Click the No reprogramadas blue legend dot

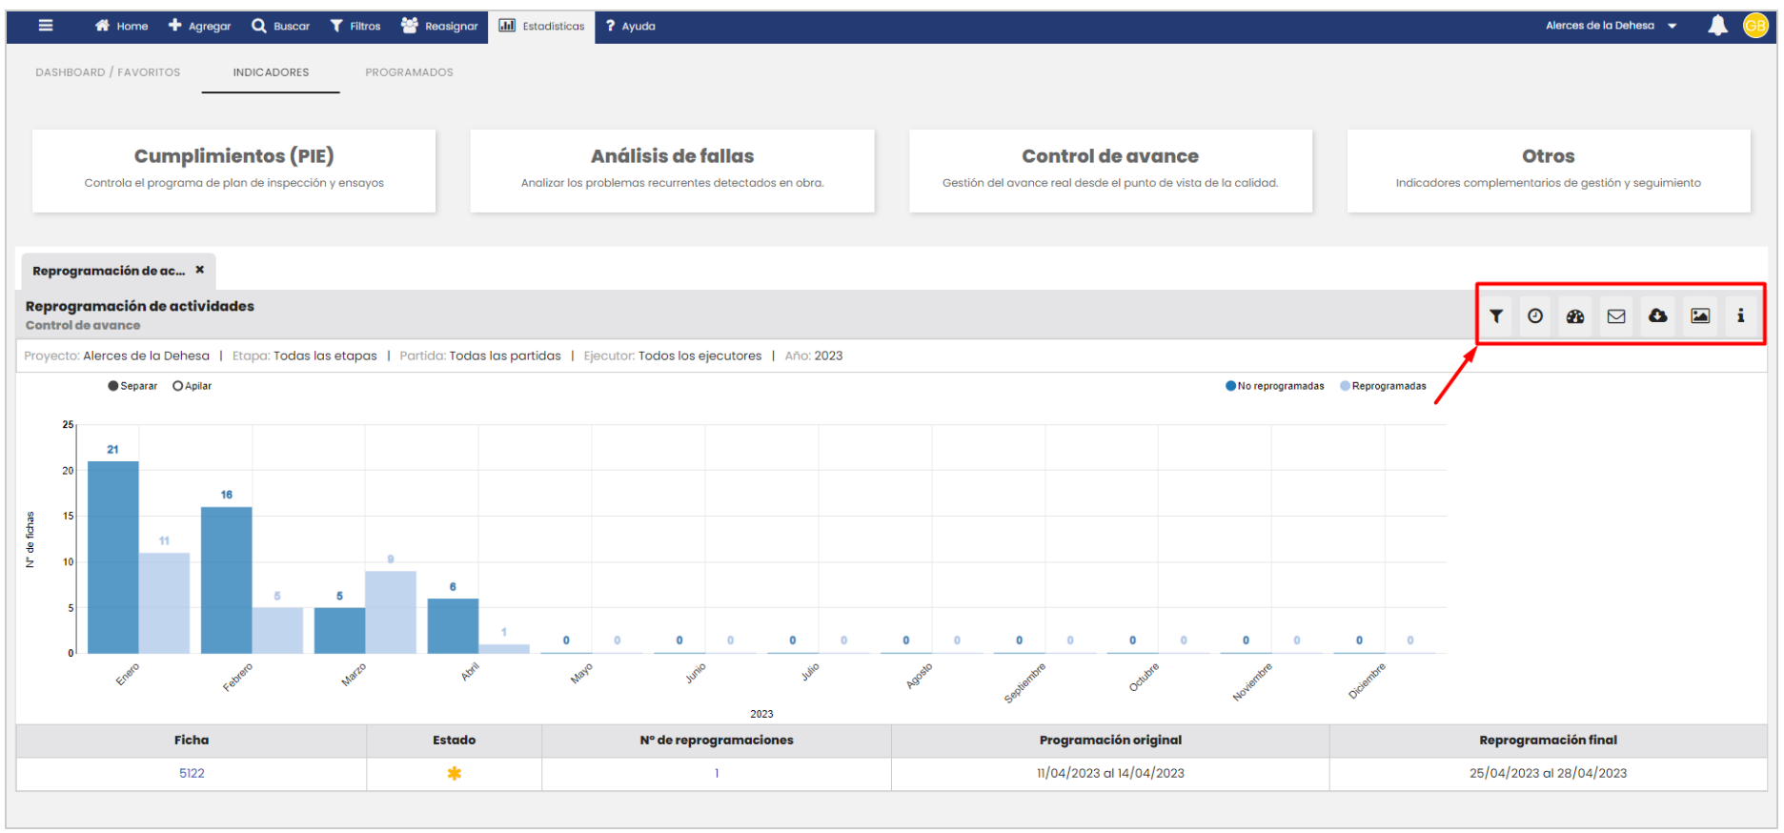click(1230, 386)
